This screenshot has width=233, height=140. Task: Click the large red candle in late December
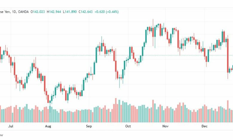click(228, 56)
